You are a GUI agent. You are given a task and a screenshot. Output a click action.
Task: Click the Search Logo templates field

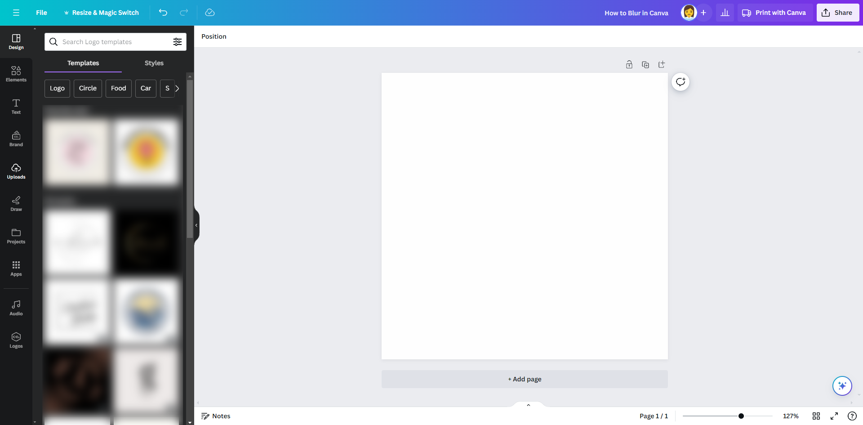(x=116, y=42)
